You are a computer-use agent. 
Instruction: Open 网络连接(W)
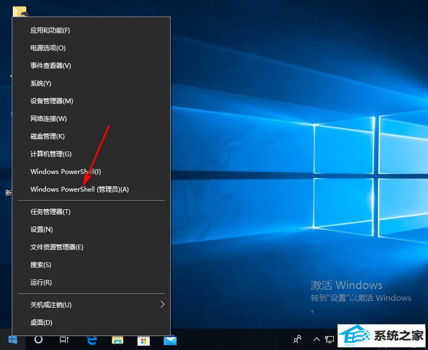[91, 119]
